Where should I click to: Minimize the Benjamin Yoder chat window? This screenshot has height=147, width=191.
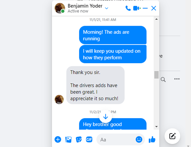(145, 8)
